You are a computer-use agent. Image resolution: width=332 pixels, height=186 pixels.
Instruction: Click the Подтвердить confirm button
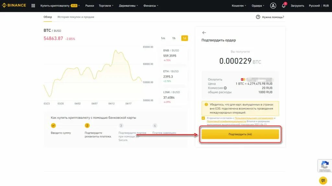click(x=240, y=134)
